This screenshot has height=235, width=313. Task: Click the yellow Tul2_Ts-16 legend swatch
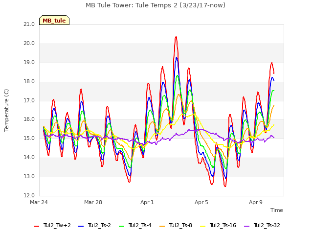203,226
